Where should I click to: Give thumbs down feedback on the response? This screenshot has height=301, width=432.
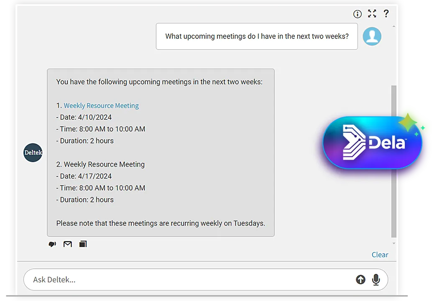52,244
